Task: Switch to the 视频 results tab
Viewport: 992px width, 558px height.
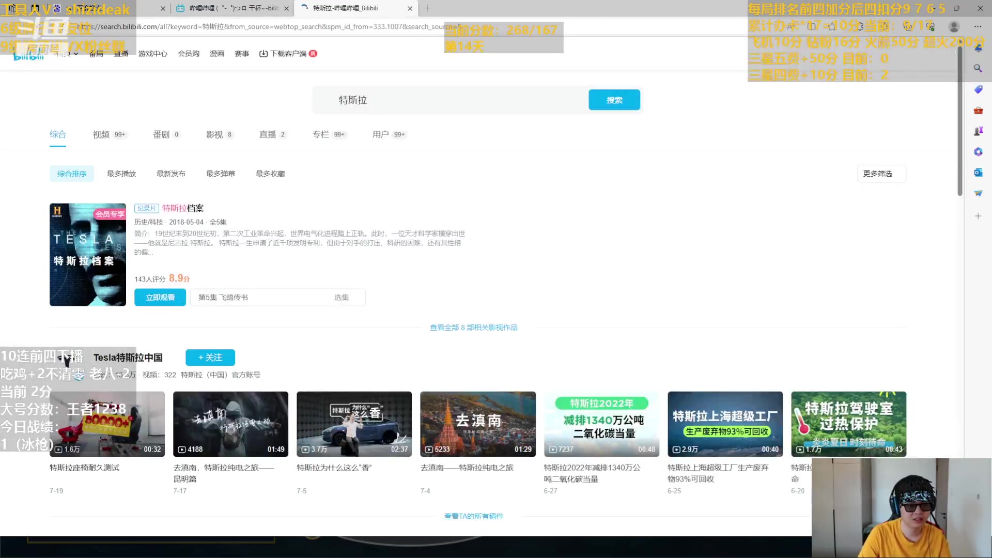Action: (x=109, y=134)
